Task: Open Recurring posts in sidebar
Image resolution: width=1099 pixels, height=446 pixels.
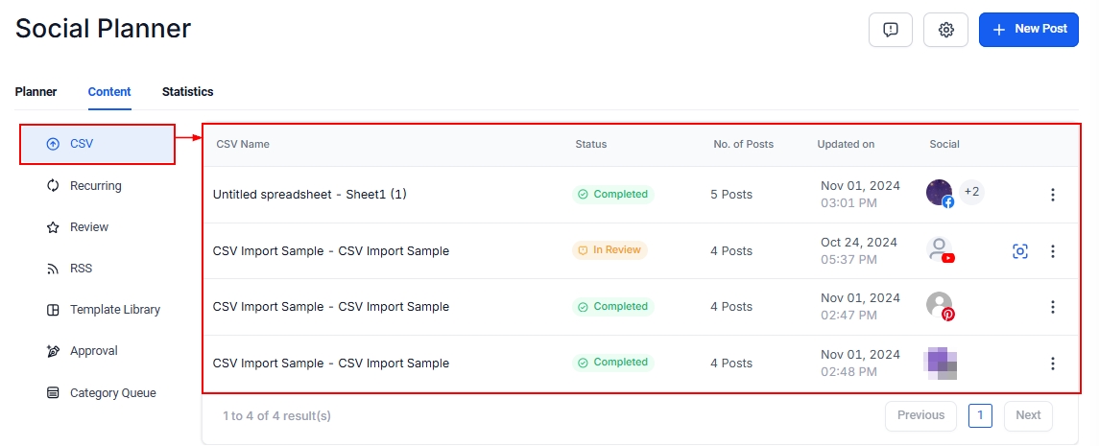Action: (x=95, y=186)
